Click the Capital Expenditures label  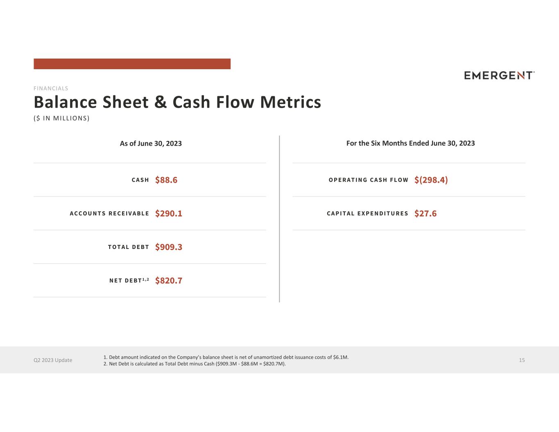coord(368,213)
